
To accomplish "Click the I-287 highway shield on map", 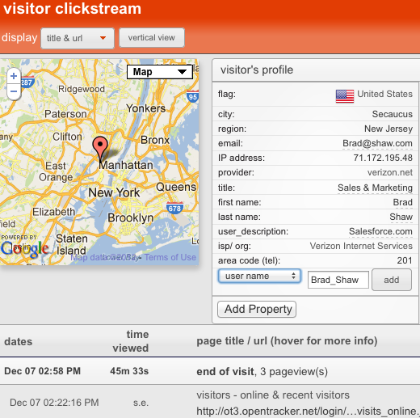I will pos(27,82).
